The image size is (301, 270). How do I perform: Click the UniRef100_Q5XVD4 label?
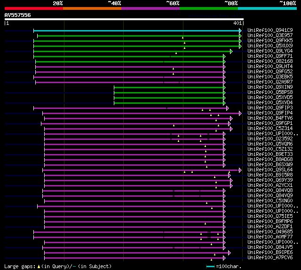(270, 103)
